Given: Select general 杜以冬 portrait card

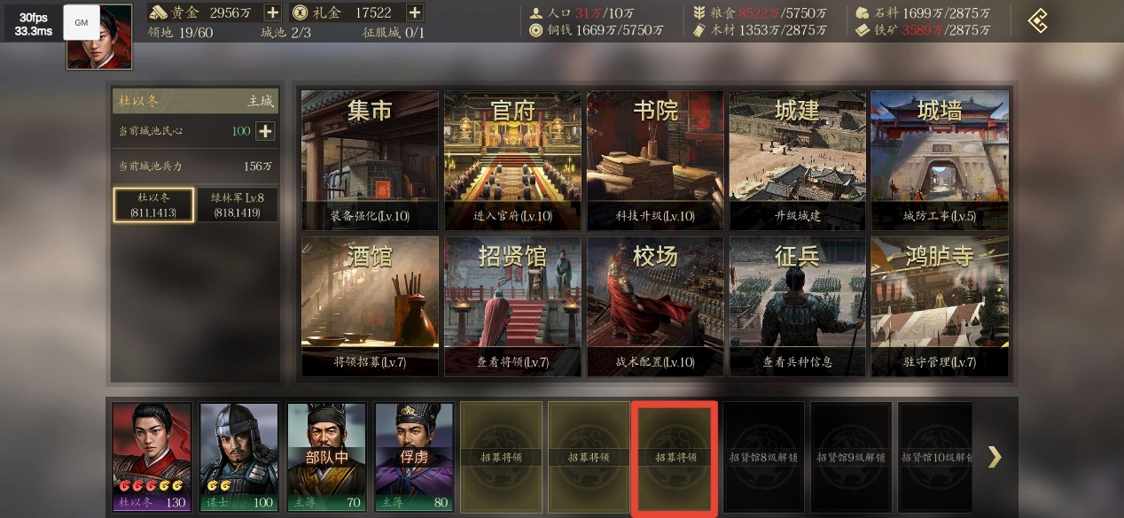Looking at the screenshot, I should tap(152, 457).
